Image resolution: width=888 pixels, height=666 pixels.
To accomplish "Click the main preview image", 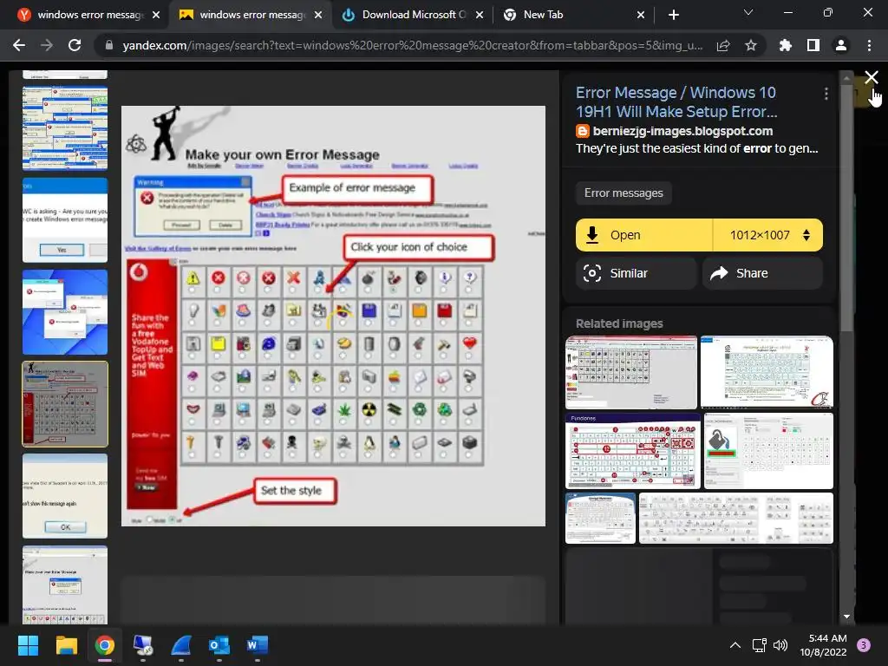I will point(334,316).
